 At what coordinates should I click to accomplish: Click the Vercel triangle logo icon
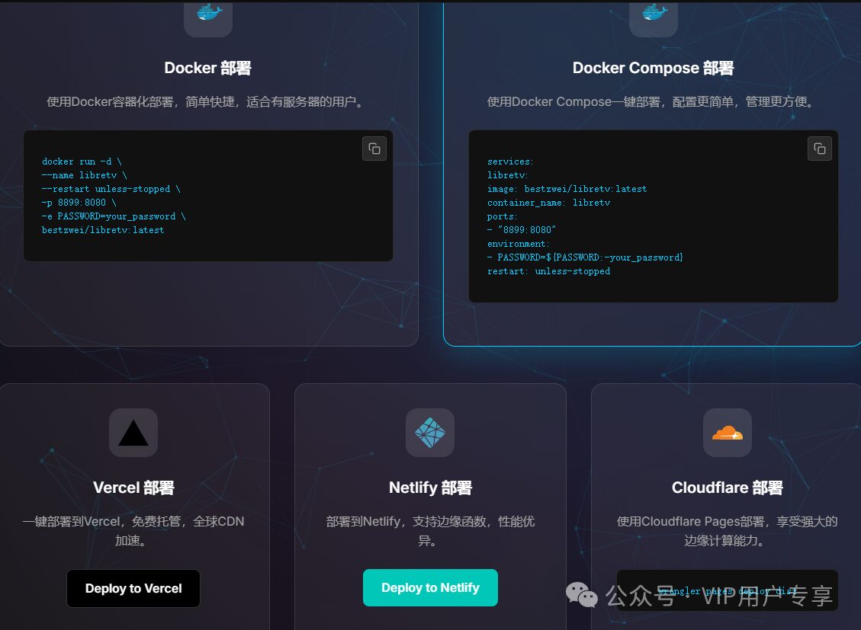[x=133, y=433]
